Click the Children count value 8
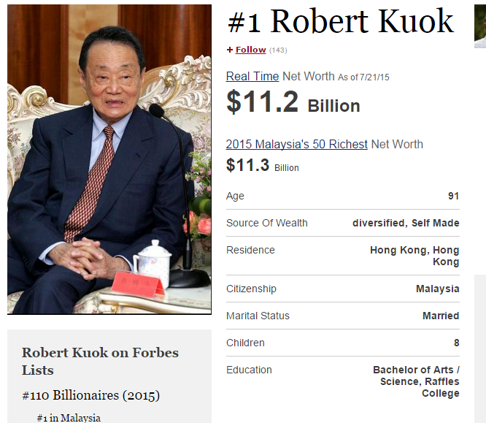486x423 pixels. [x=457, y=343]
